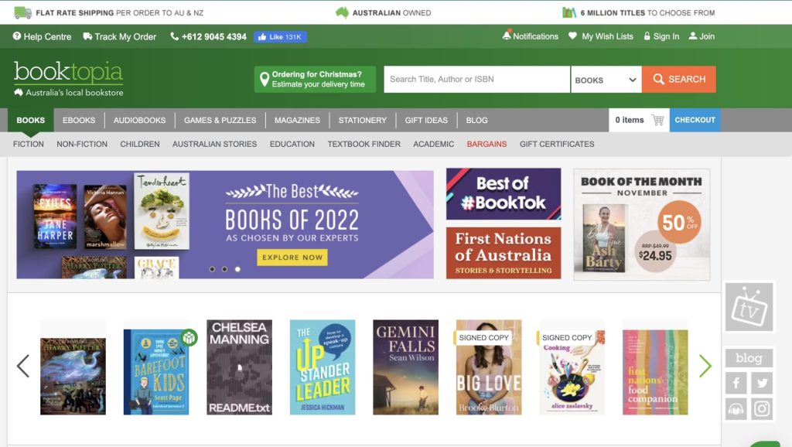This screenshot has height=447, width=792.
Task: Click the Notifications bell icon
Action: pos(509,36)
